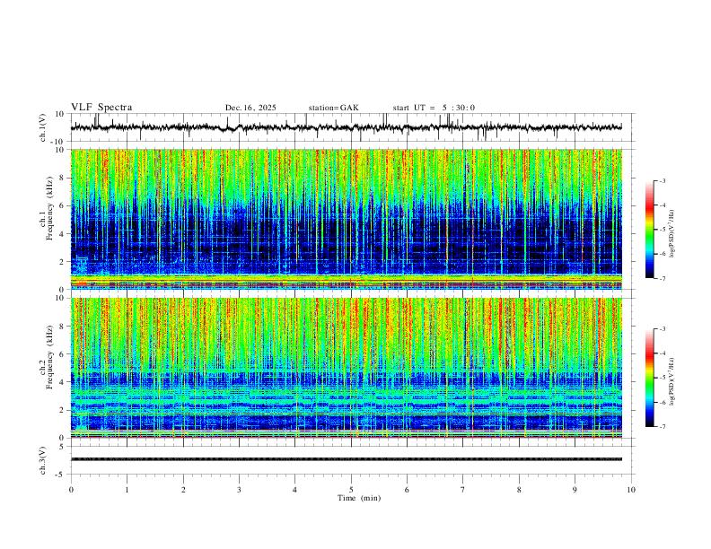The image size is (711, 549).
Task: Click time axis tick label "9"
Action: [575, 490]
